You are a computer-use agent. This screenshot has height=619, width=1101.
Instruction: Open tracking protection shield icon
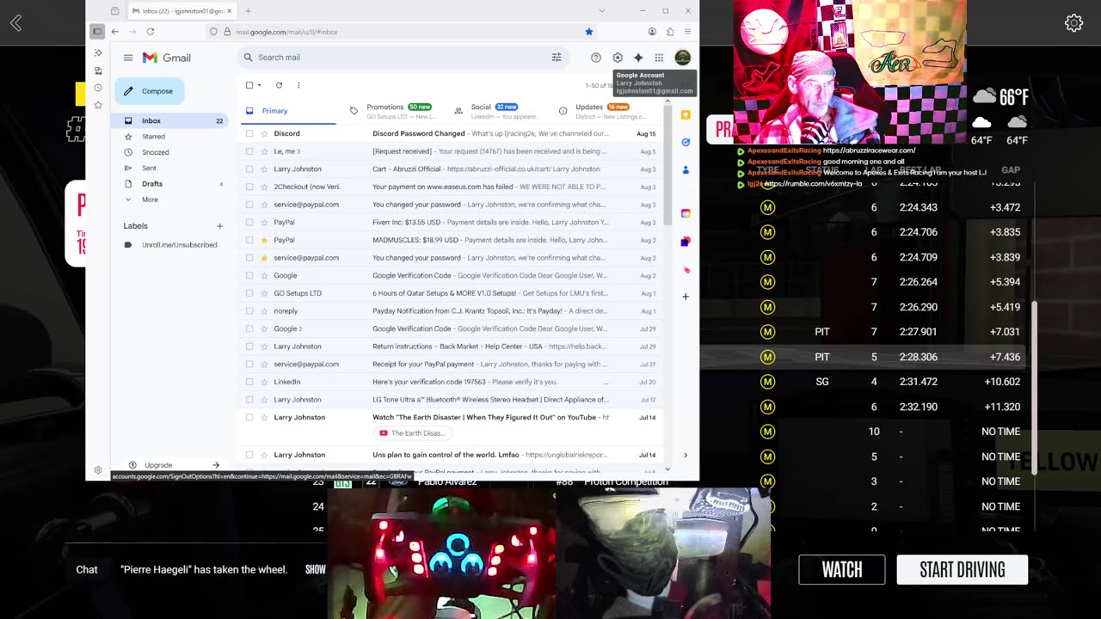[213, 32]
